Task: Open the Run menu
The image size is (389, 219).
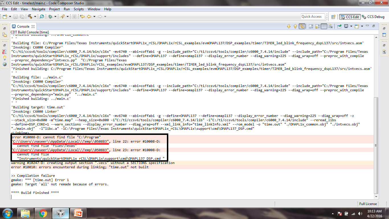Action: (67, 9)
